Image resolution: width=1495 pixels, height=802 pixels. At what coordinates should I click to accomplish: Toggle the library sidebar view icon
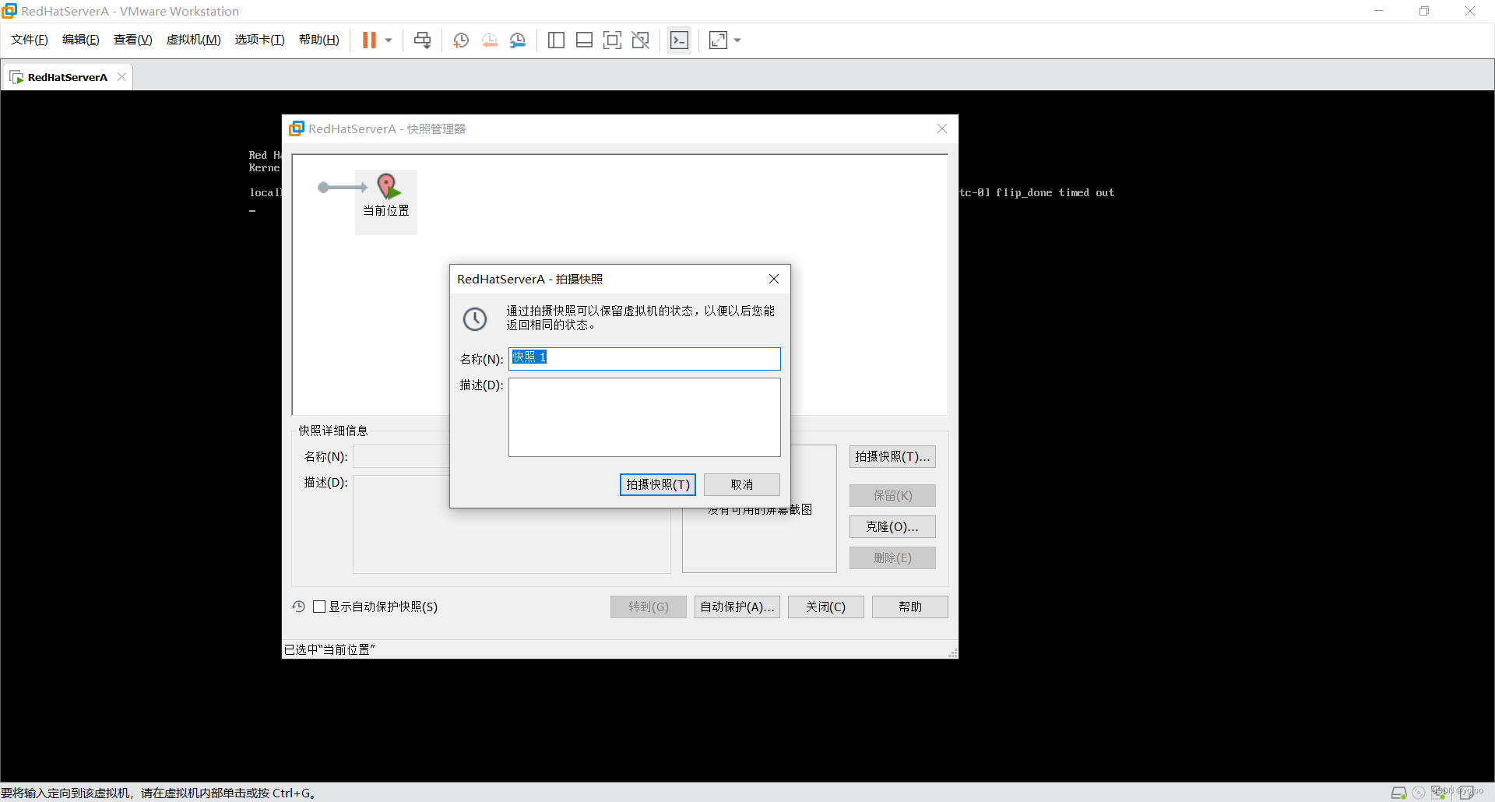point(556,40)
